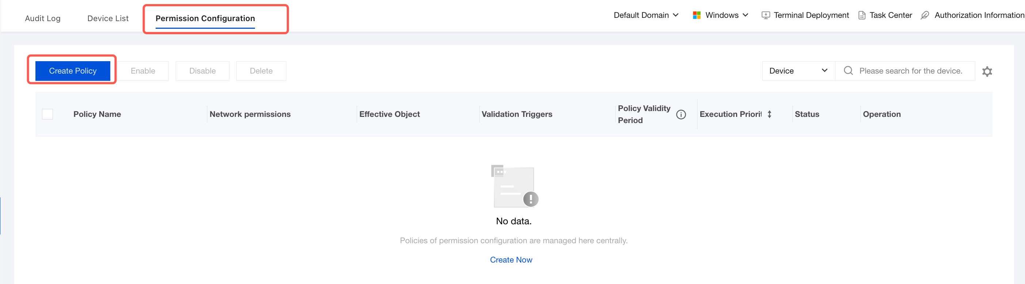Follow the Create Now link

pyautogui.click(x=511, y=260)
